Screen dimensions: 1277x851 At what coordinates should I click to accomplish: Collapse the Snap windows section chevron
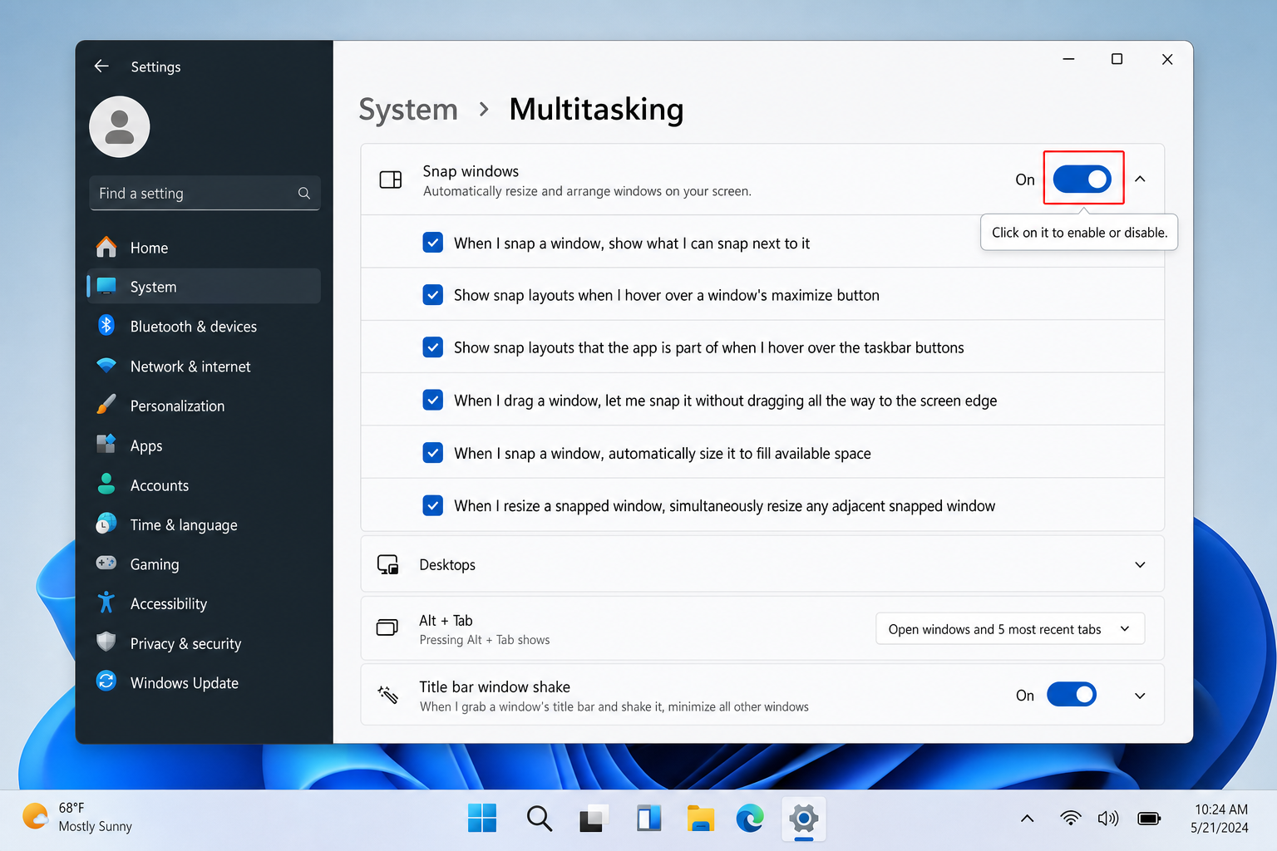[1140, 179]
